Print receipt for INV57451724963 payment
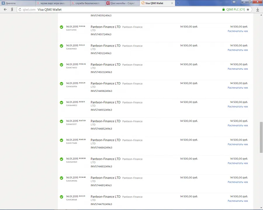This screenshot has height=210, width=263. [238, 31]
